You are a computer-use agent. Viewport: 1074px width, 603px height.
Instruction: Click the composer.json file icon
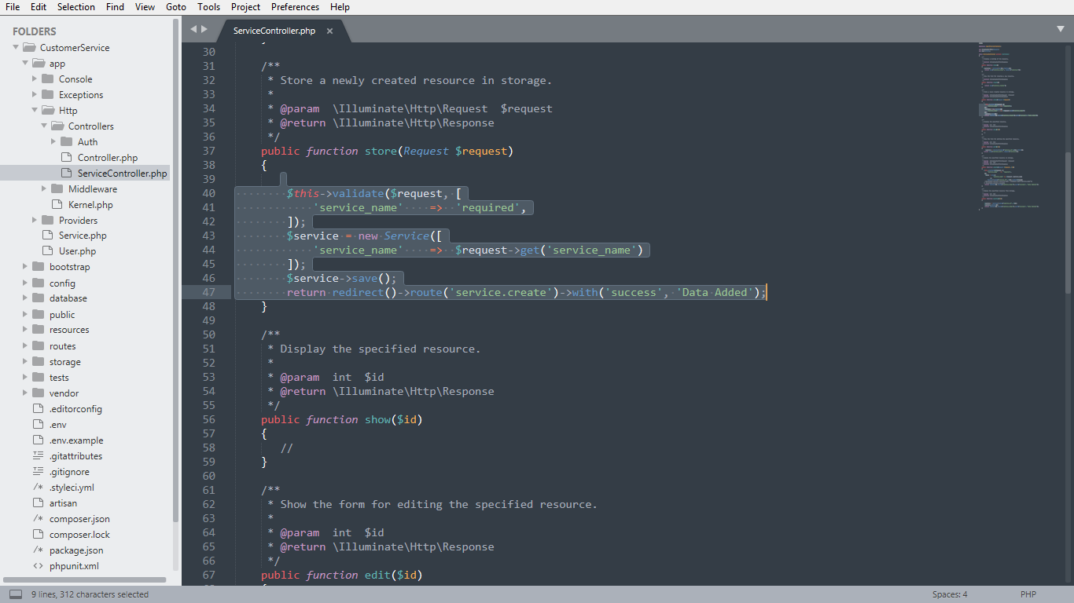pos(38,519)
